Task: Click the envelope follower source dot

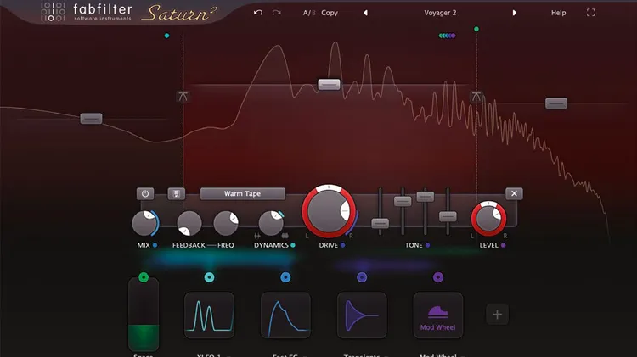Action: 285,277
